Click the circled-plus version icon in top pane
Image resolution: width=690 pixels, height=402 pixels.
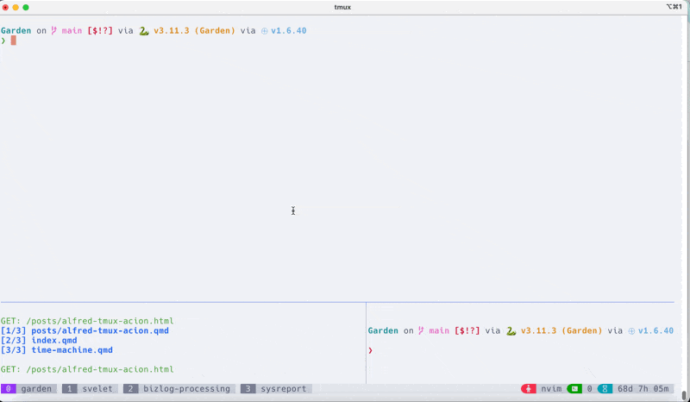(265, 31)
